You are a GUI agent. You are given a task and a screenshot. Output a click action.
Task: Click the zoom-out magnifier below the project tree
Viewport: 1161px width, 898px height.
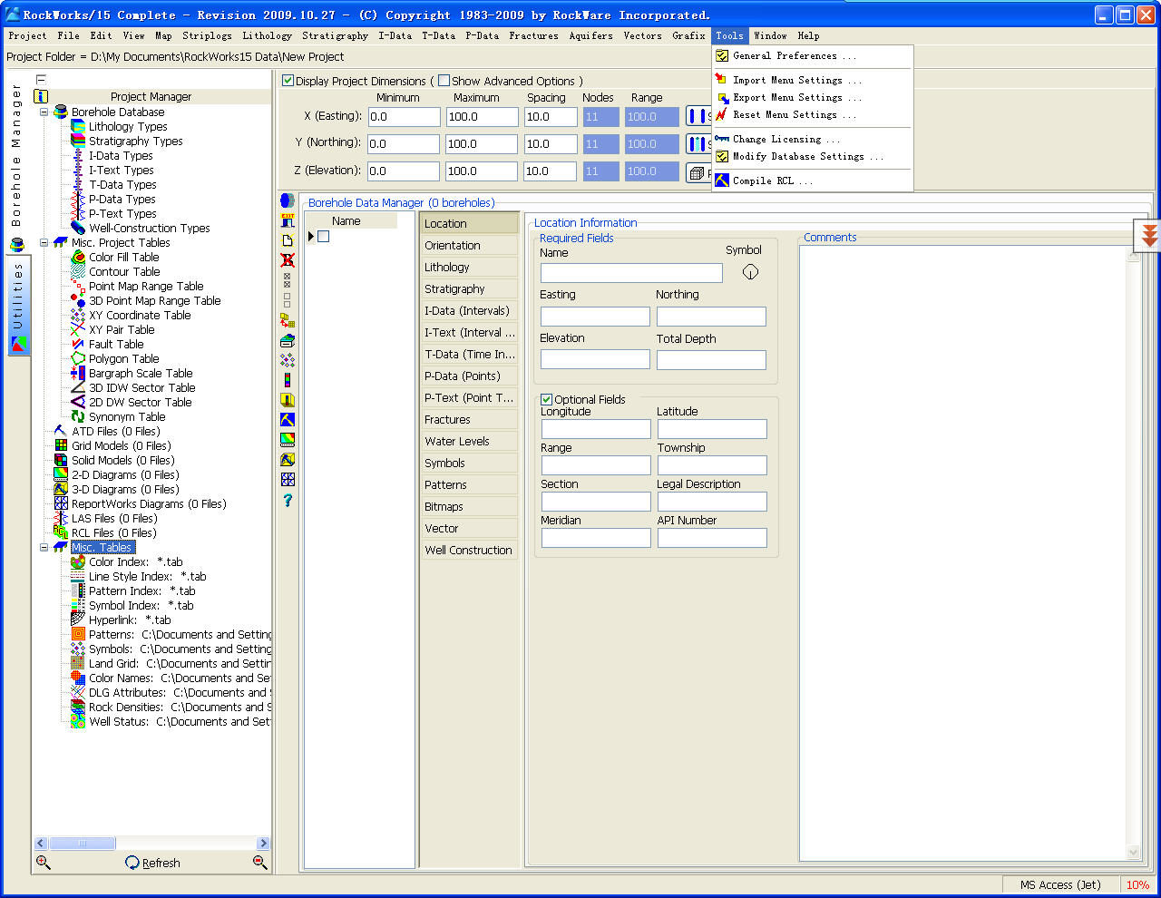(x=259, y=863)
